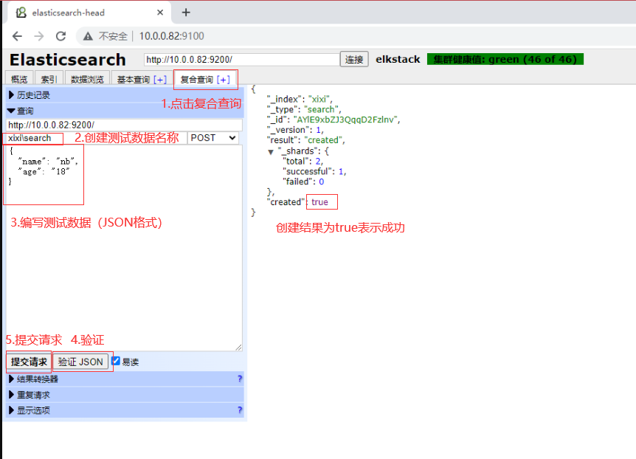Screen dimensions: 636x459
Task: Click the browser back arrow
Action: [x=17, y=36]
